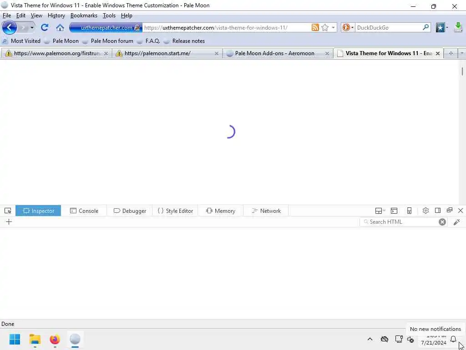Switch to the Debugger devtools panel
The image size is (466, 350).
(130, 211)
